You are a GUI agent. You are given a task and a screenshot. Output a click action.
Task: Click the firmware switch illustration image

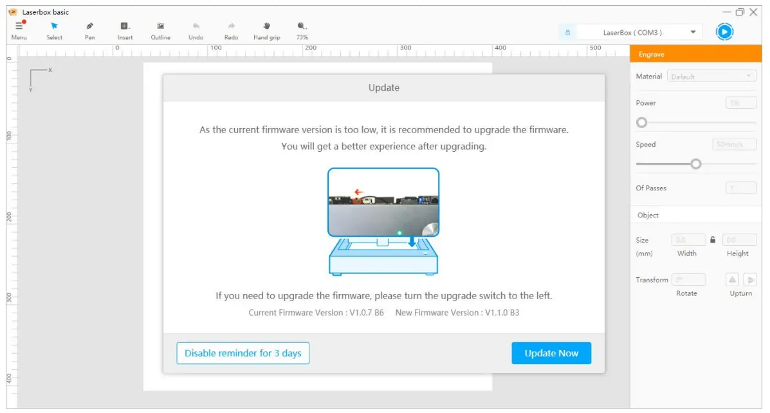click(383, 221)
